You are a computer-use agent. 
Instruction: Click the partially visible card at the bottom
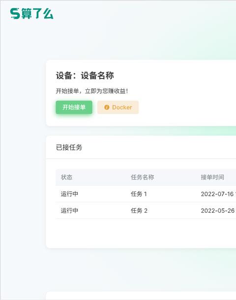[x=141, y=296]
